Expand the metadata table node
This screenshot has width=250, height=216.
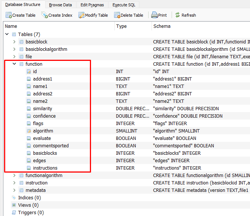pyautogui.click(x=14, y=190)
